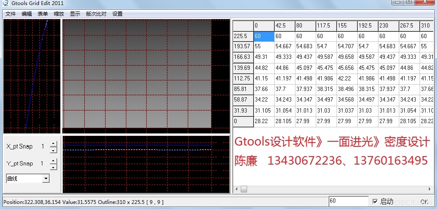This screenshot has height=209, width=437.
Task: Select row header 85.81
Action: tap(243, 89)
